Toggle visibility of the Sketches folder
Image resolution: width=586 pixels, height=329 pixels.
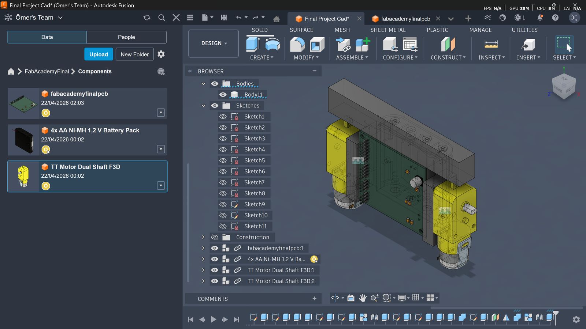coord(215,106)
